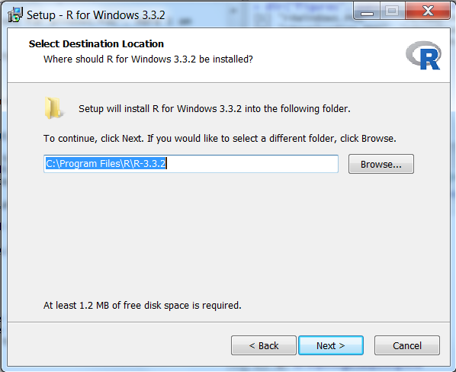456x372 pixels.
Task: Click the Where should R be installed question
Action: [x=148, y=59]
